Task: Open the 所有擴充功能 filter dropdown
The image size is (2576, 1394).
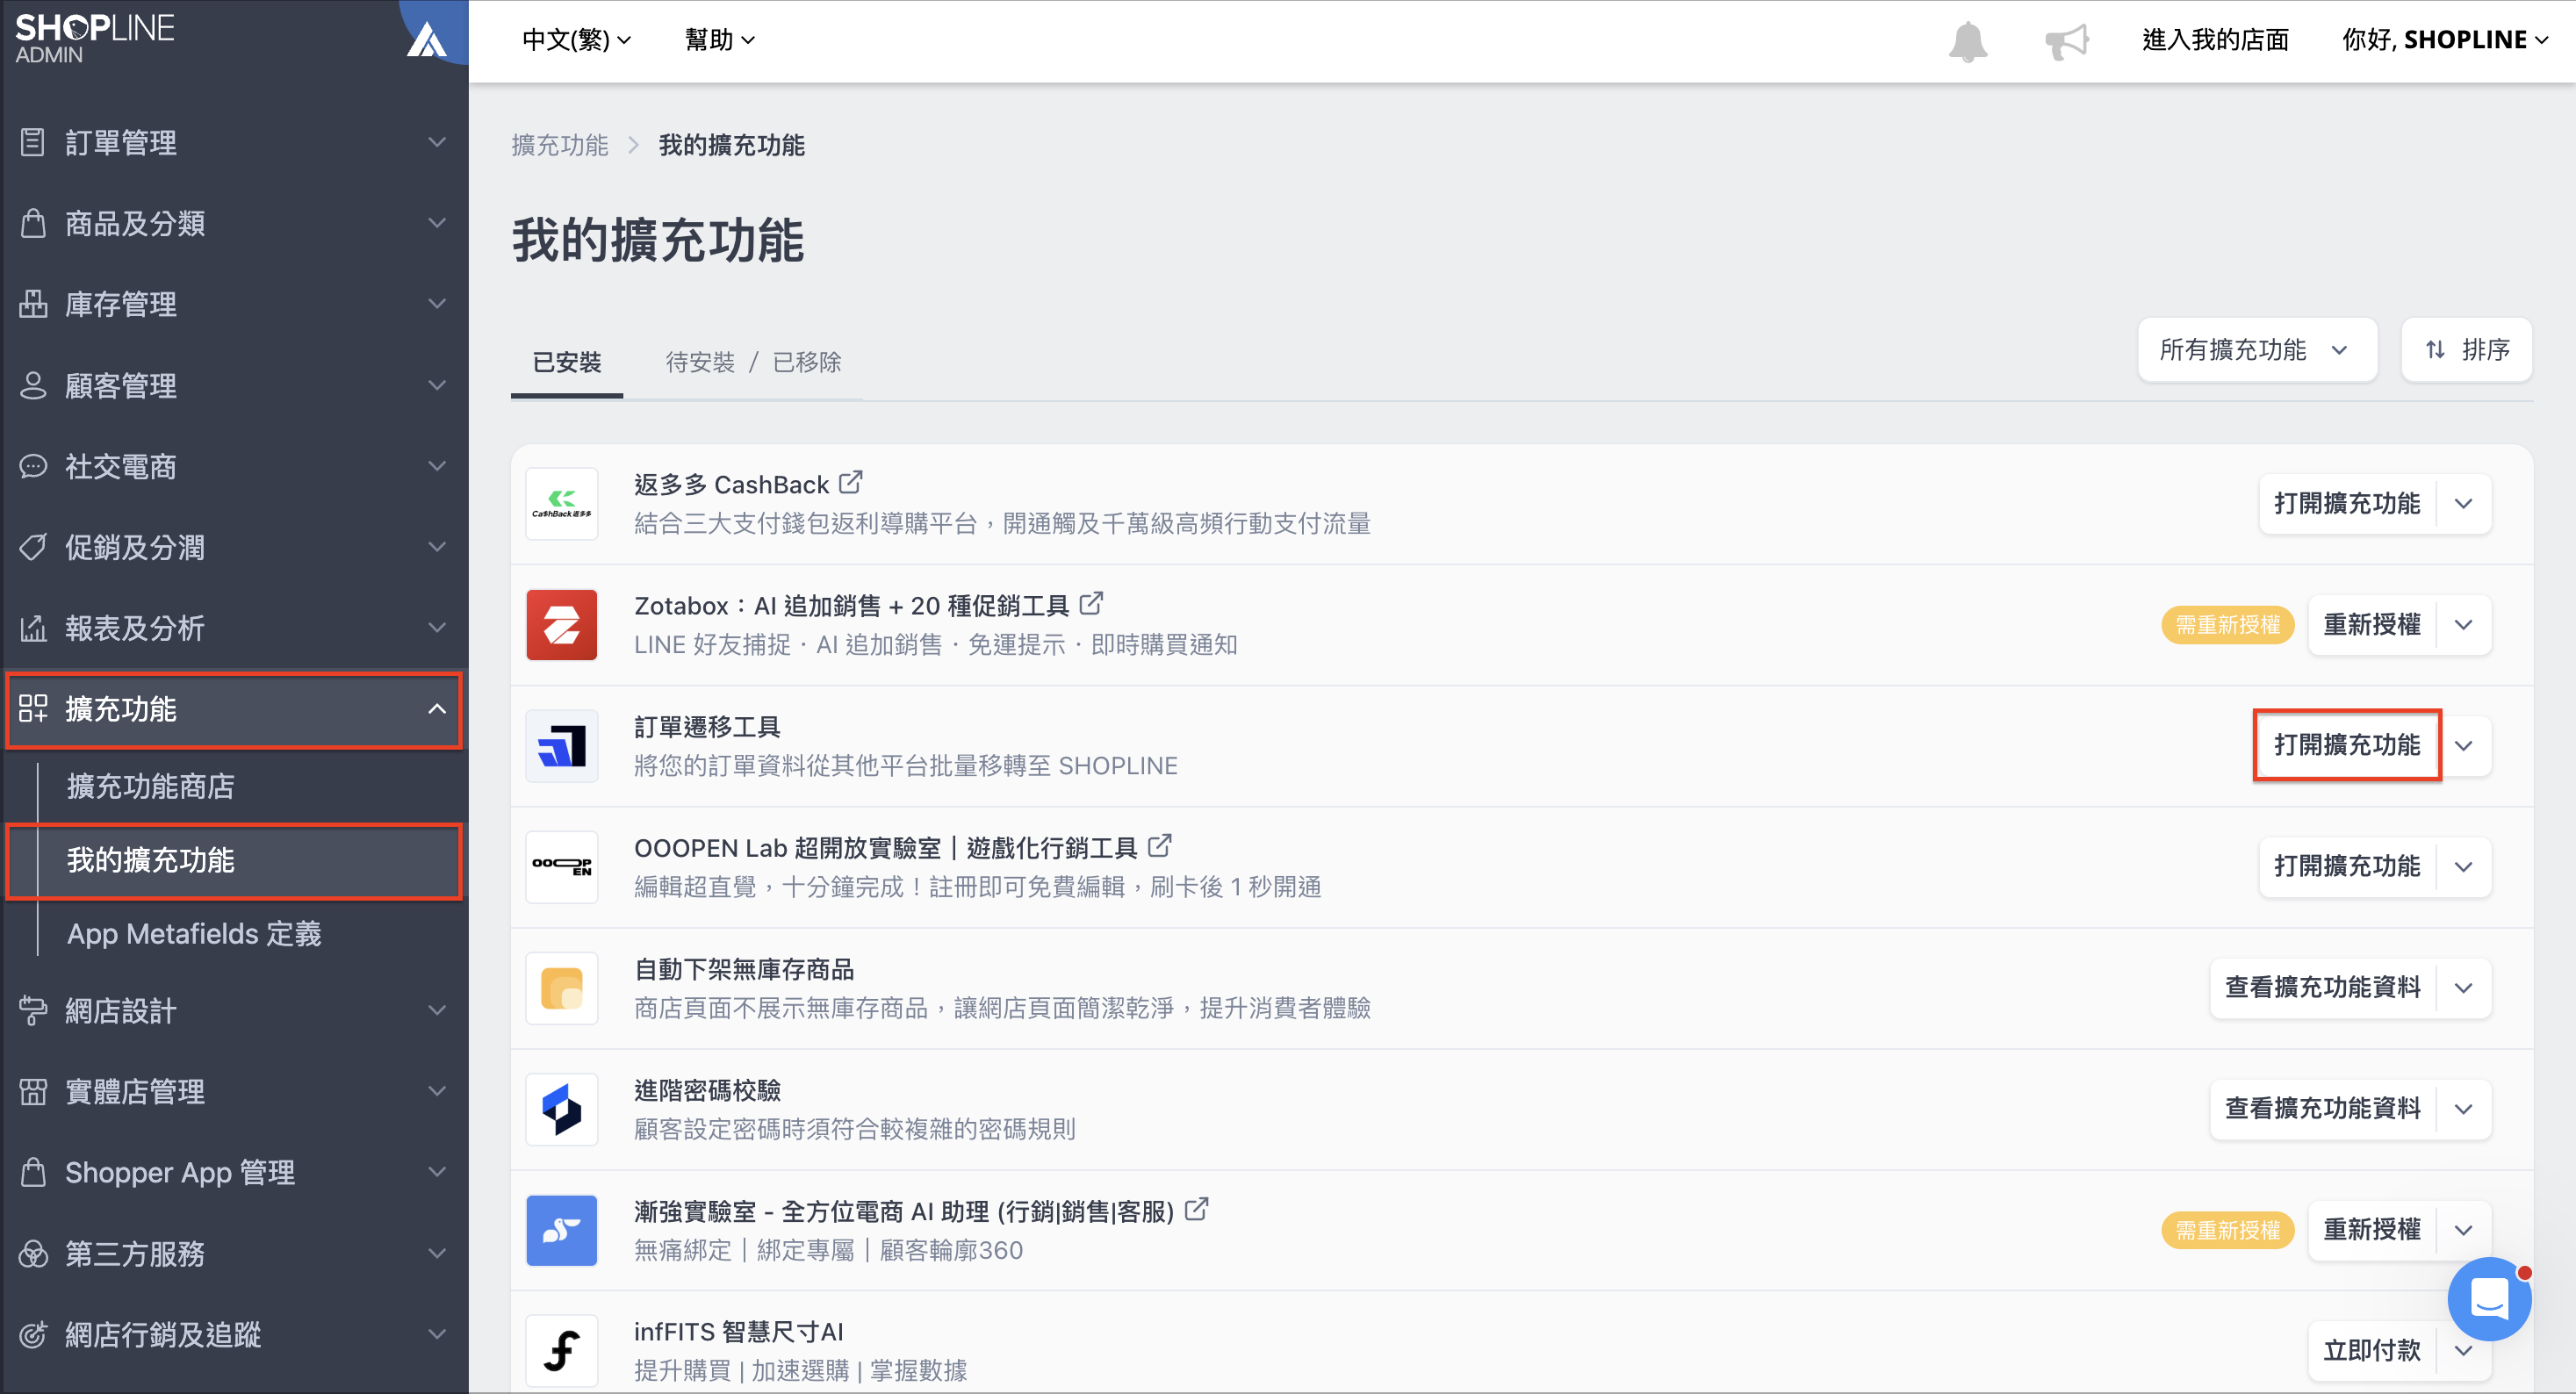Action: coord(2257,349)
